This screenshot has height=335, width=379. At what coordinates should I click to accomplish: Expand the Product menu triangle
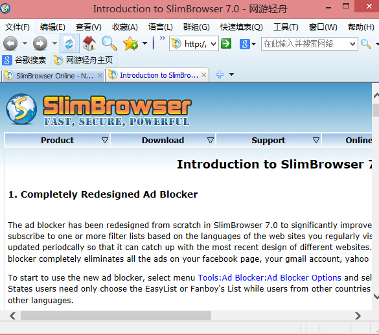click(x=105, y=140)
